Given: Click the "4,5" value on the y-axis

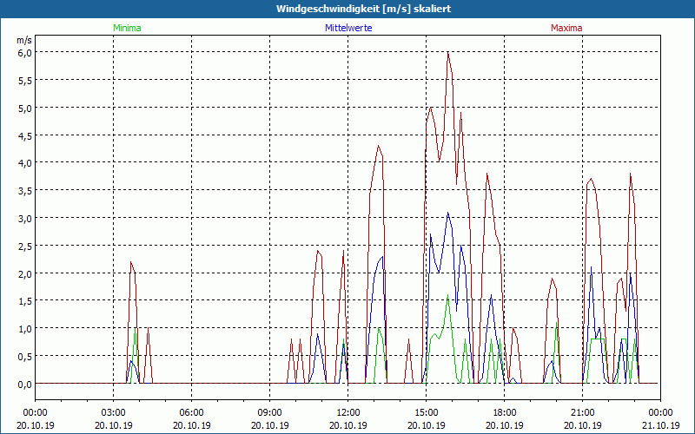Looking at the screenshot, I should [x=25, y=135].
